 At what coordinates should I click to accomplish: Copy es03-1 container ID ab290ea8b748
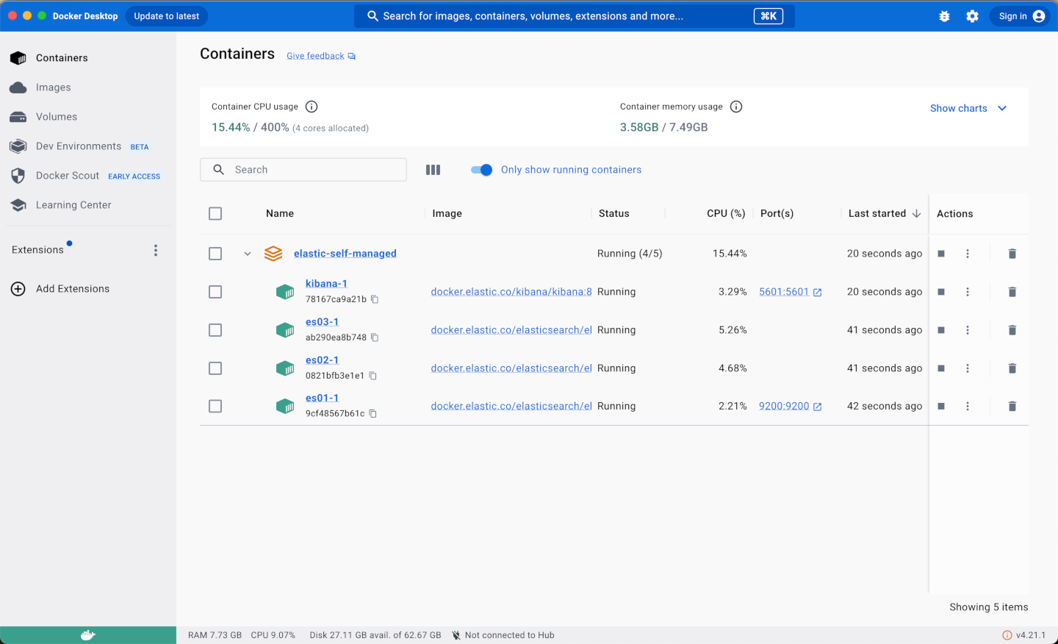(375, 337)
